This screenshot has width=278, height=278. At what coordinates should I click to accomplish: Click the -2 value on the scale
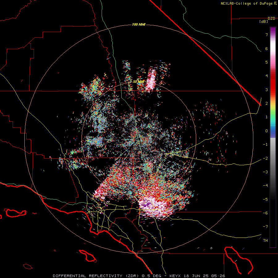click(x=265, y=158)
